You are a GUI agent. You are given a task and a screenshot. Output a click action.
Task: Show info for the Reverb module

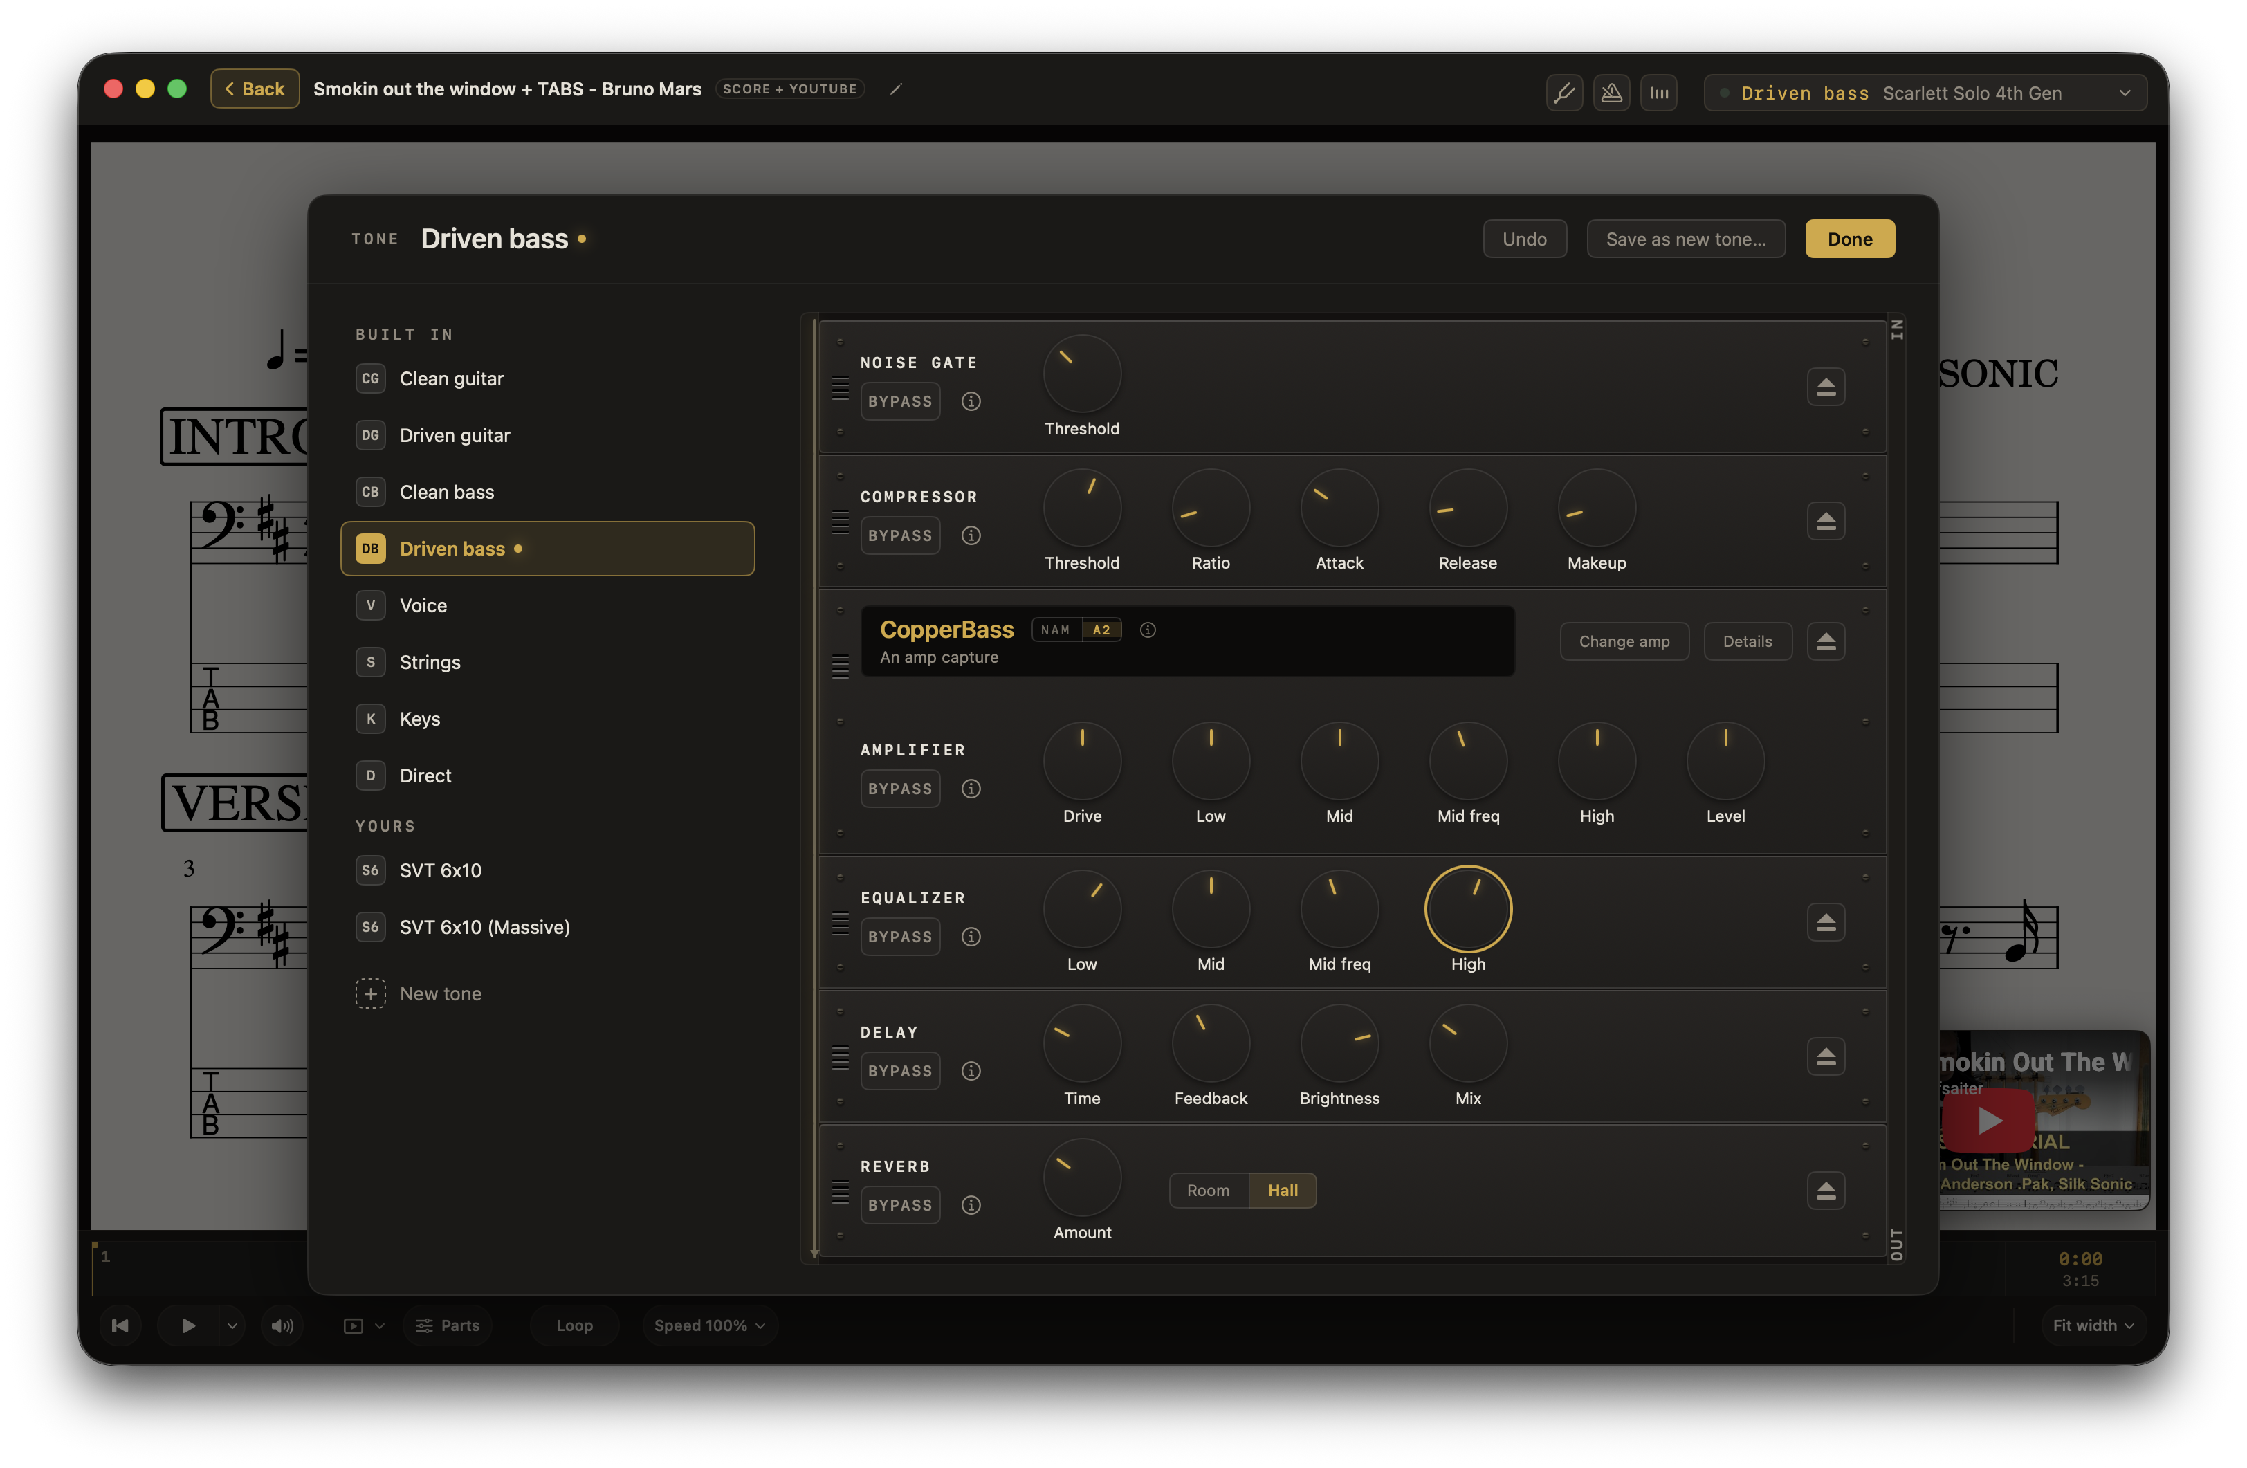pos(971,1204)
